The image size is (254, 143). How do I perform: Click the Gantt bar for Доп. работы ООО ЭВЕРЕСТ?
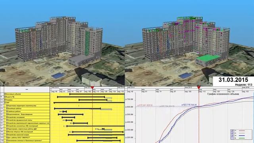pos(102,138)
